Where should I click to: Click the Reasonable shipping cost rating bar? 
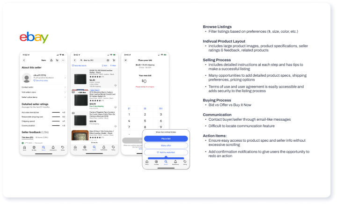tap(56, 117)
